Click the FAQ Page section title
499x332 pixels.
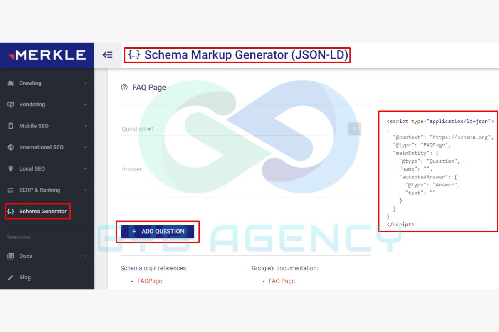pyautogui.click(x=149, y=88)
